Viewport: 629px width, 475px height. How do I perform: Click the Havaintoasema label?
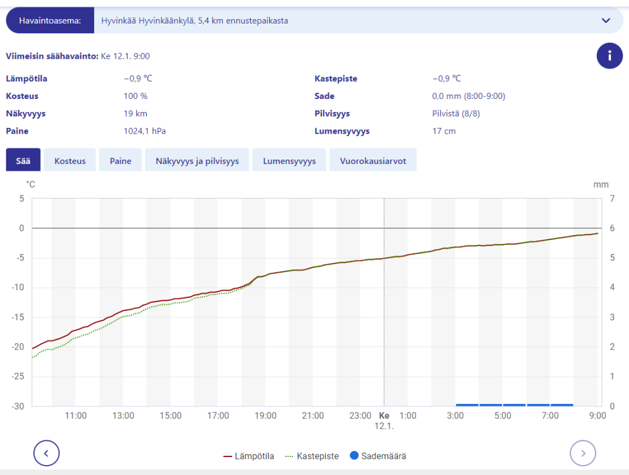tap(50, 20)
